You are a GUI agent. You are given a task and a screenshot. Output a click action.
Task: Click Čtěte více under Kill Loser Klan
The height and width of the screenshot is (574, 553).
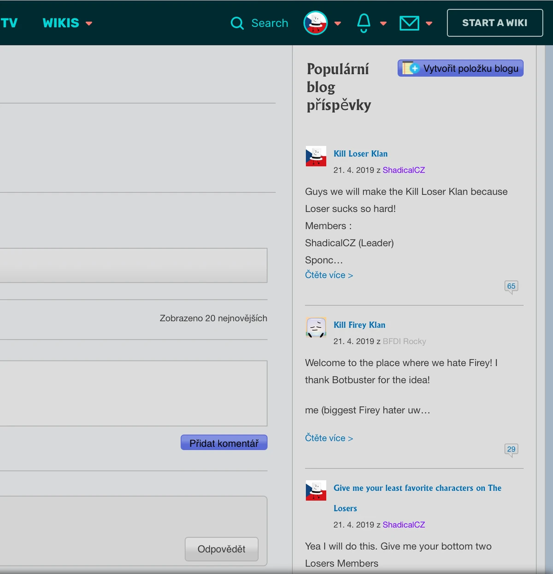[x=329, y=275]
